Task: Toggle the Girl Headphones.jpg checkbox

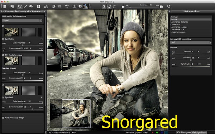Action: [x=3, y=55]
